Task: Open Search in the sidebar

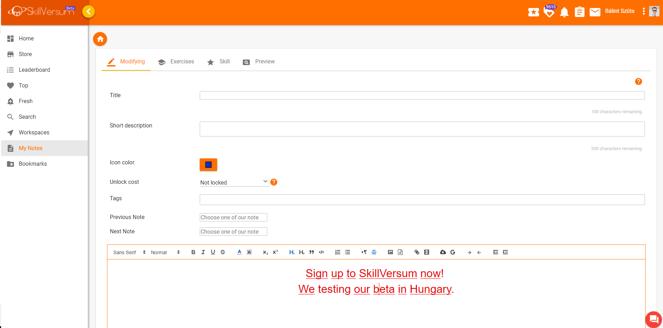Action: tap(45, 117)
